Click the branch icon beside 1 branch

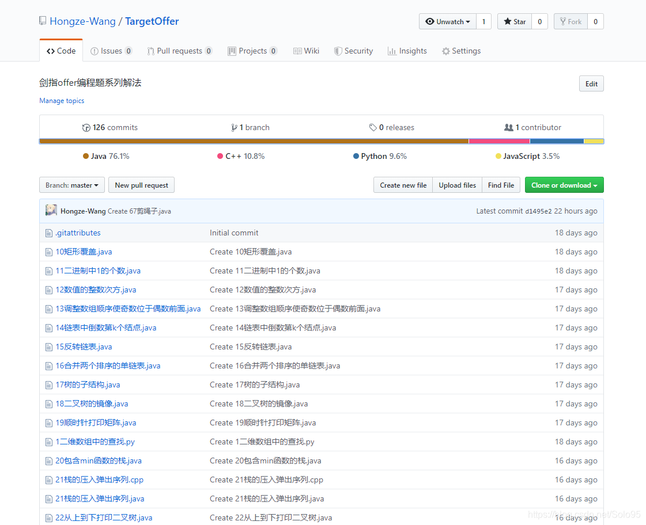tap(234, 128)
